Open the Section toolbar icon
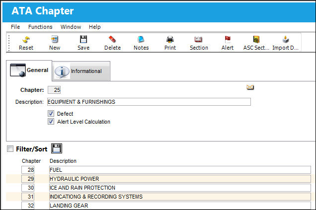Viewport: 316px width, 210px height. (199, 39)
